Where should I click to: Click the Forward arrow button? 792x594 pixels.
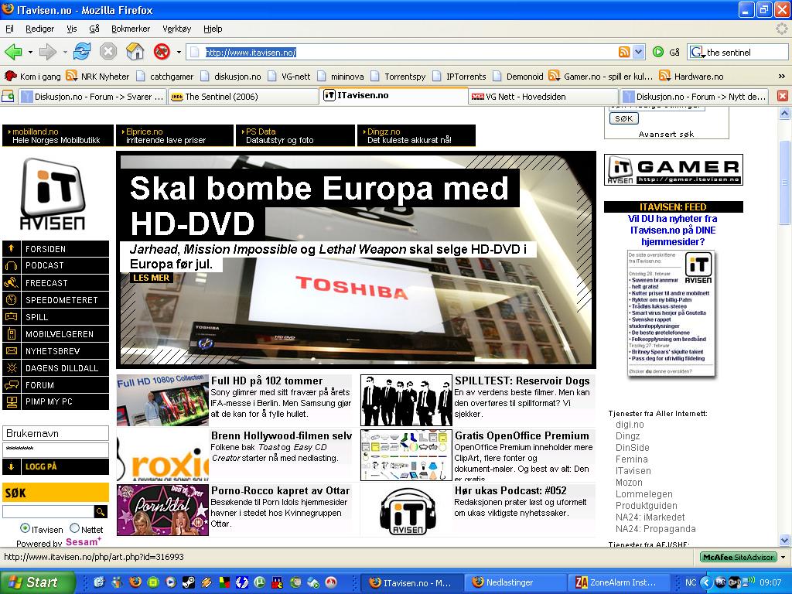pyautogui.click(x=48, y=52)
